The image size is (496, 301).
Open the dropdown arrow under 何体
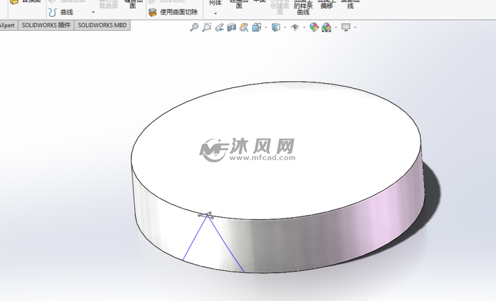[215, 13]
